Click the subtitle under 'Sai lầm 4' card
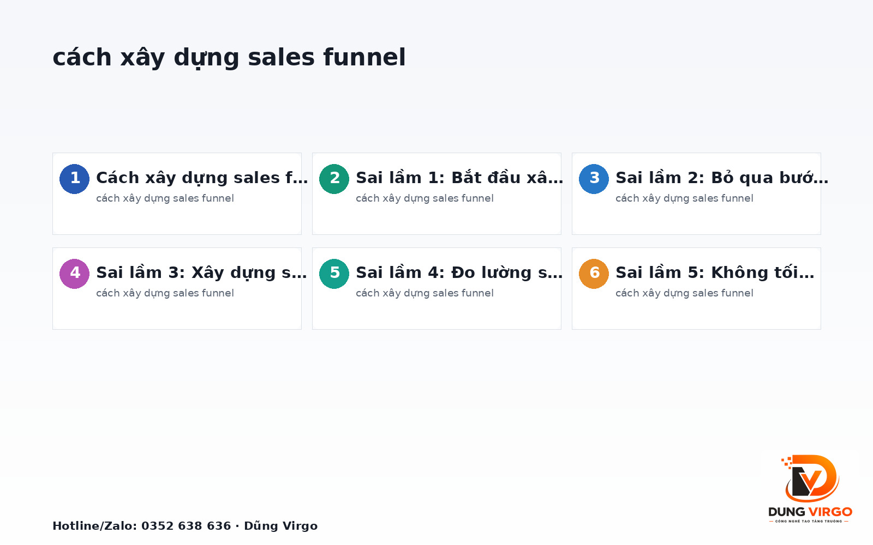The height and width of the screenshot is (545, 873). (x=424, y=293)
